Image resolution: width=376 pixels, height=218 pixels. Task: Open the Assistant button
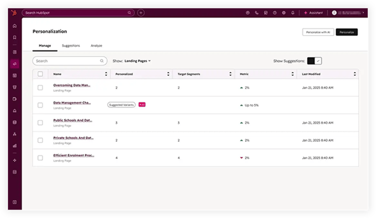pyautogui.click(x=313, y=13)
